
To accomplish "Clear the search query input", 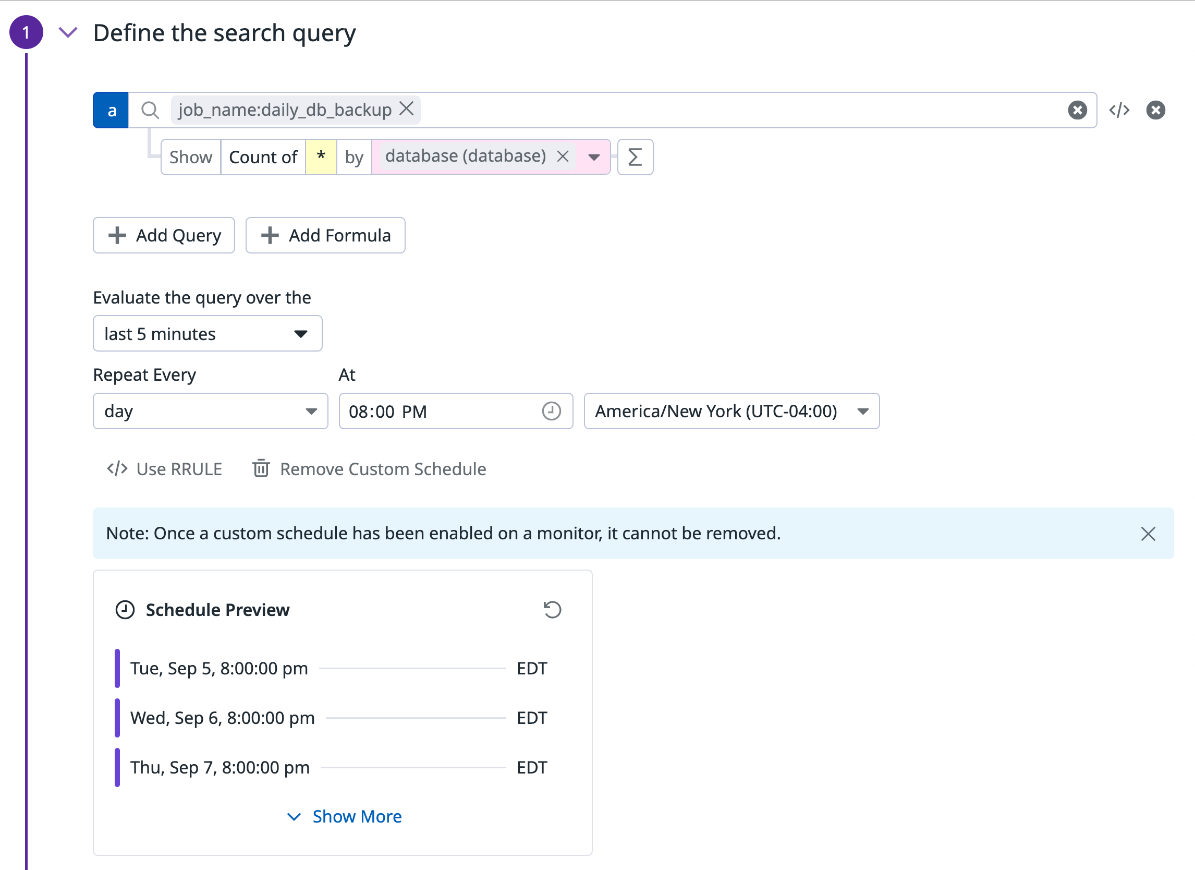I will 1077,110.
